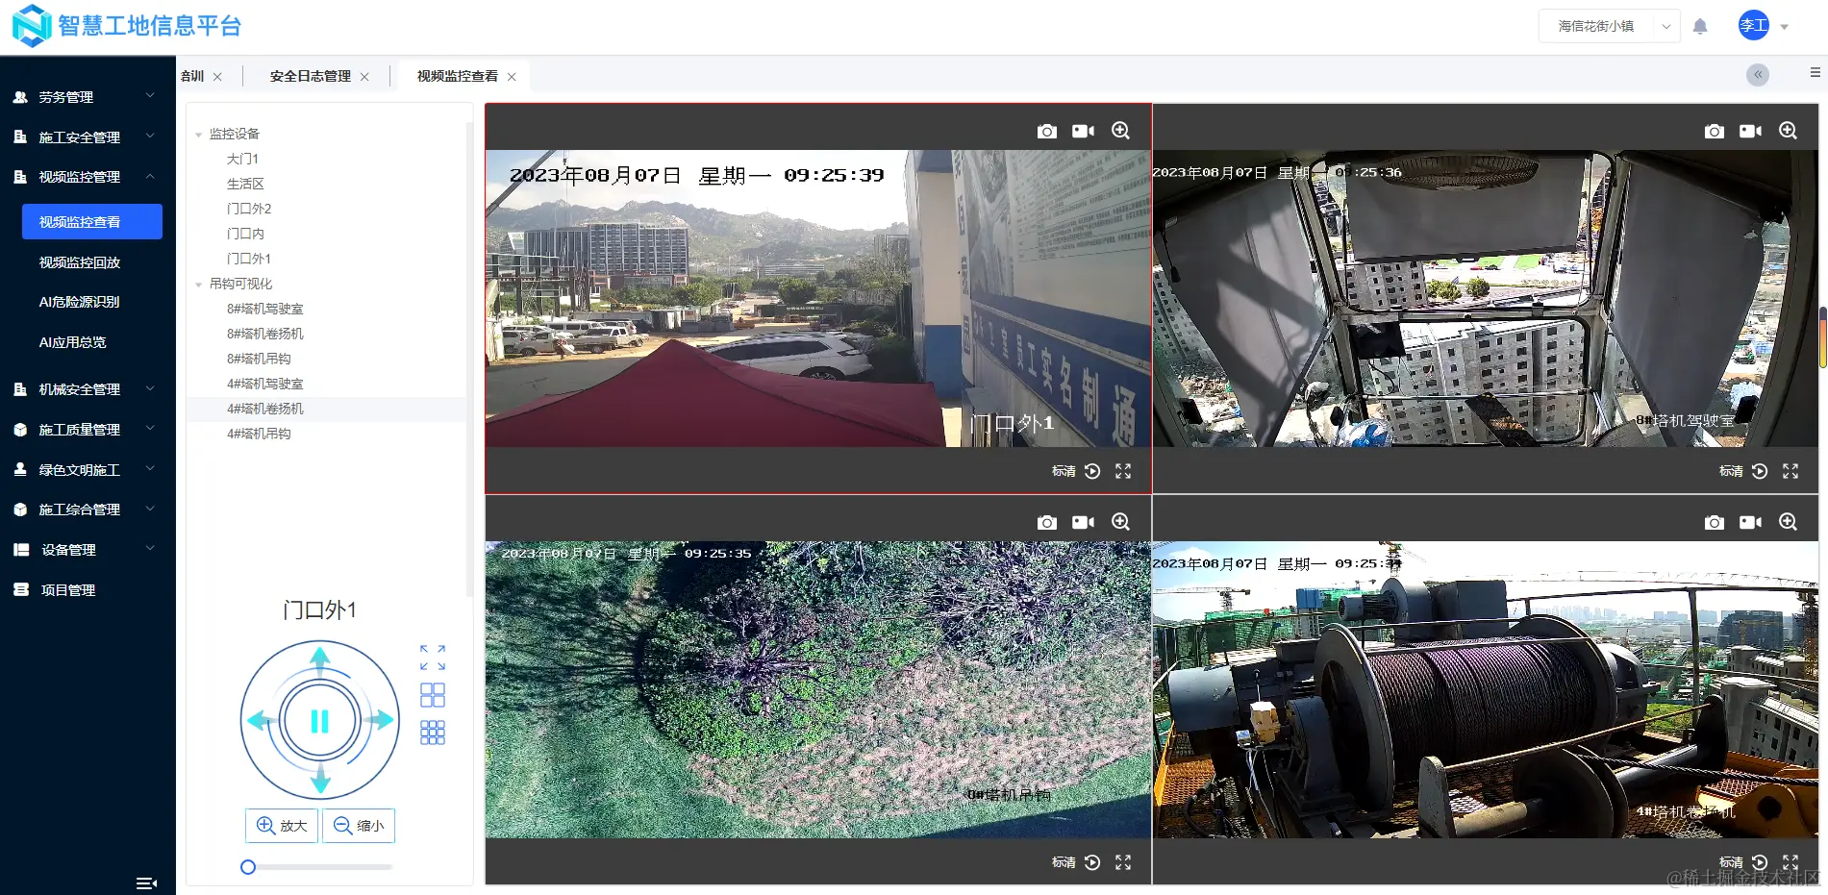The image size is (1828, 895).
Task: Select 生活区 camera in device tree
Action: 245,184
